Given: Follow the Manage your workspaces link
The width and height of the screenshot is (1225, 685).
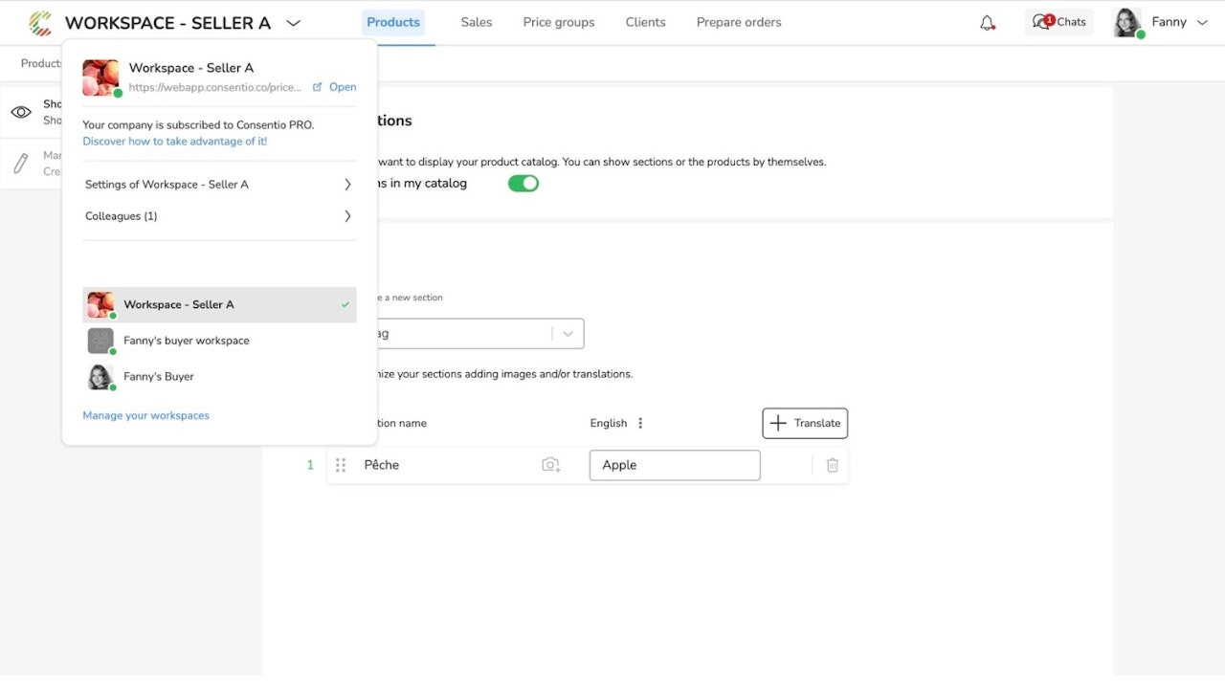Looking at the screenshot, I should click(145, 415).
